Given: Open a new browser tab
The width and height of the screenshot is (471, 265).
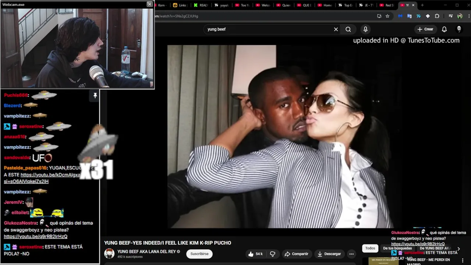Looking at the screenshot, I should pos(422,5).
